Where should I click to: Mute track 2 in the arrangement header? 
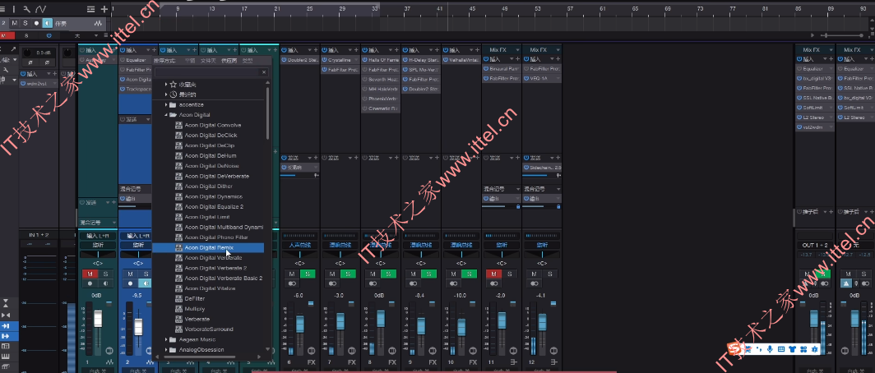point(15,23)
